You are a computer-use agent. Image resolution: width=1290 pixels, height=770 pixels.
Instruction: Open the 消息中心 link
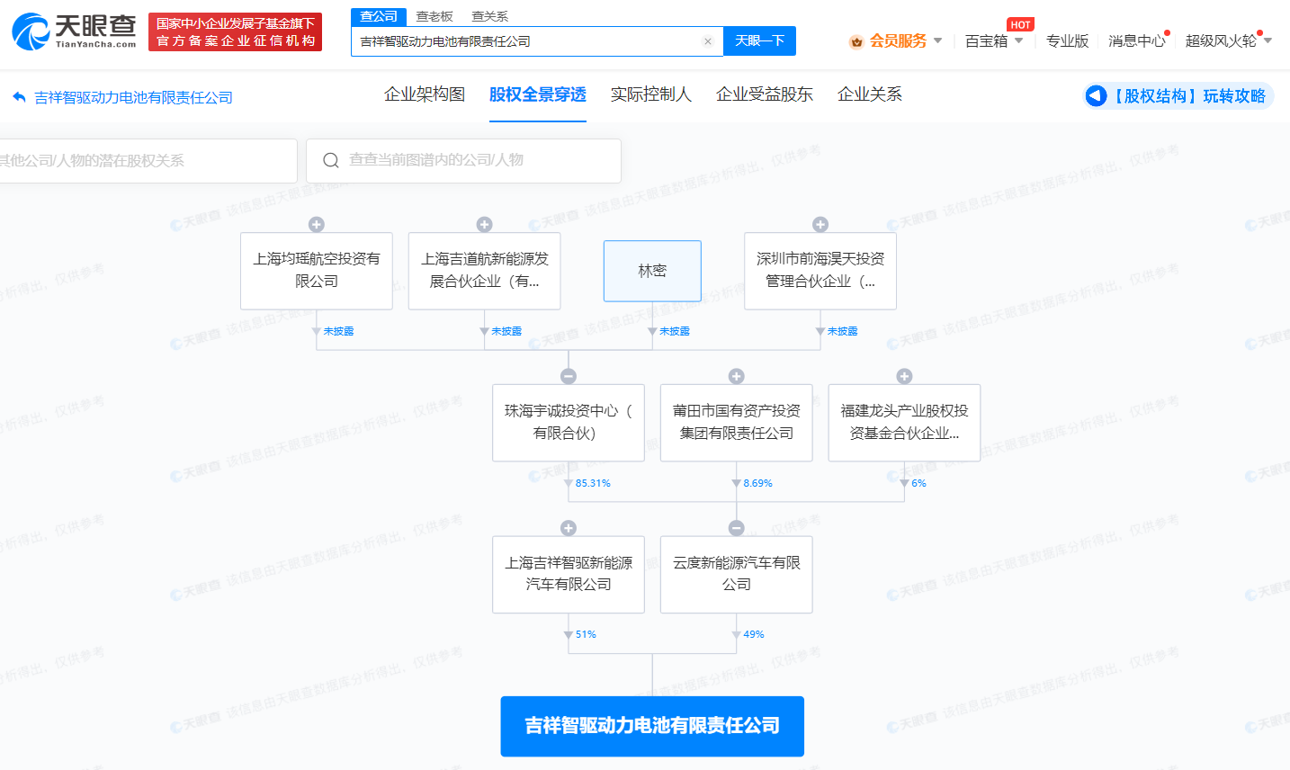pyautogui.click(x=1136, y=41)
